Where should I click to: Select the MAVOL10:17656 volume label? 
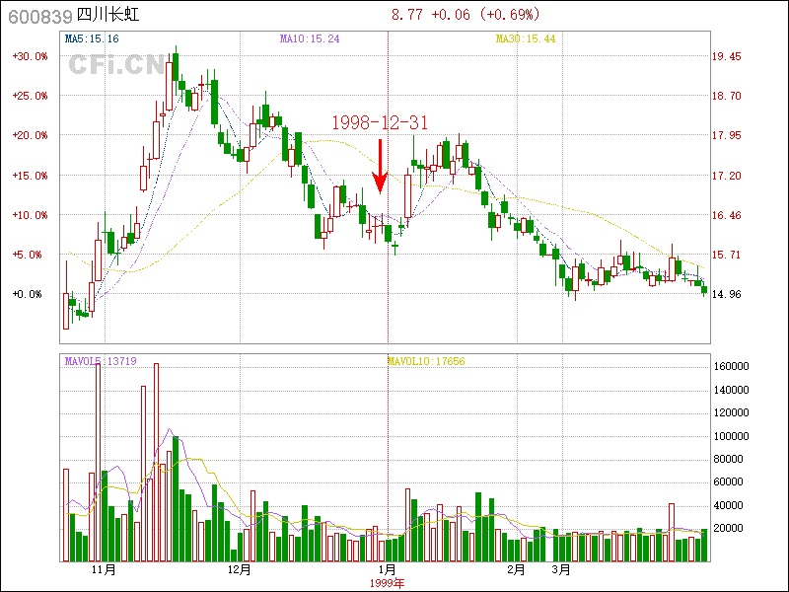pos(426,361)
